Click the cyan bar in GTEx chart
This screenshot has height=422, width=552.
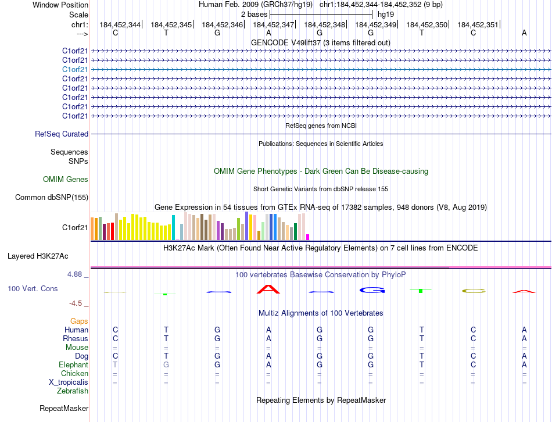click(173, 227)
